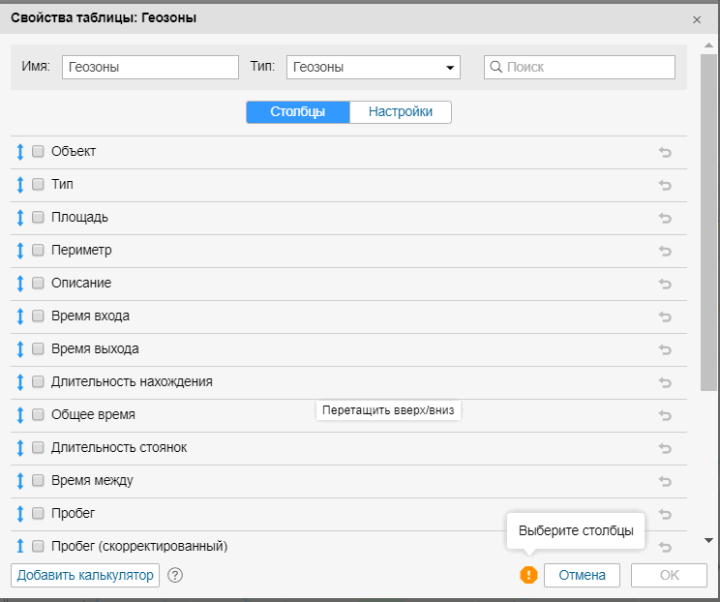Select the Столбцы tab
720x602 pixels.
[297, 112]
